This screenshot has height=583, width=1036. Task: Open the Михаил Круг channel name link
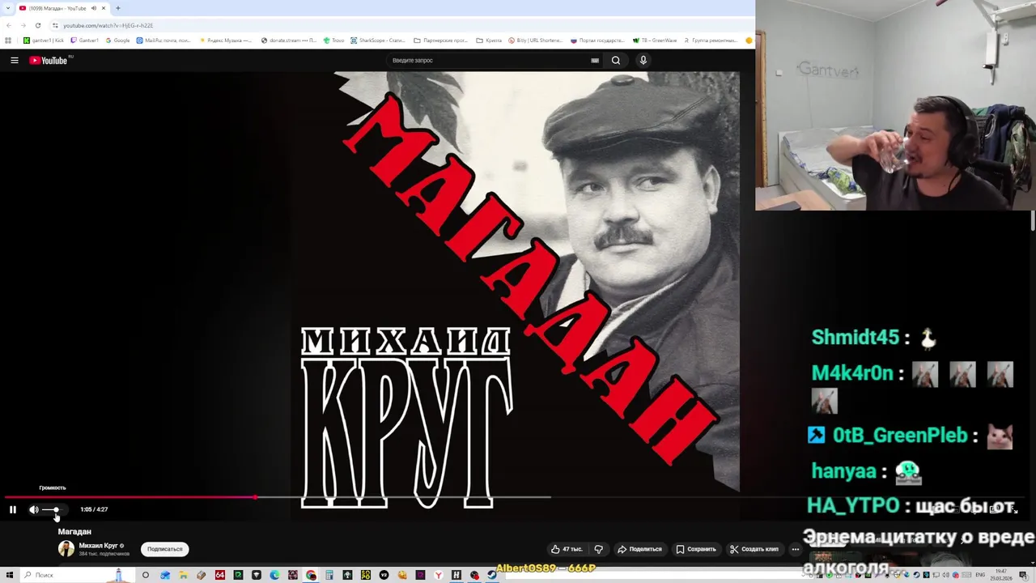pos(98,546)
